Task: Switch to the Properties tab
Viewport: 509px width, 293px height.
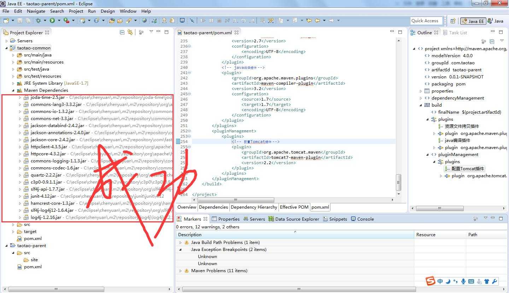Action: [226, 219]
